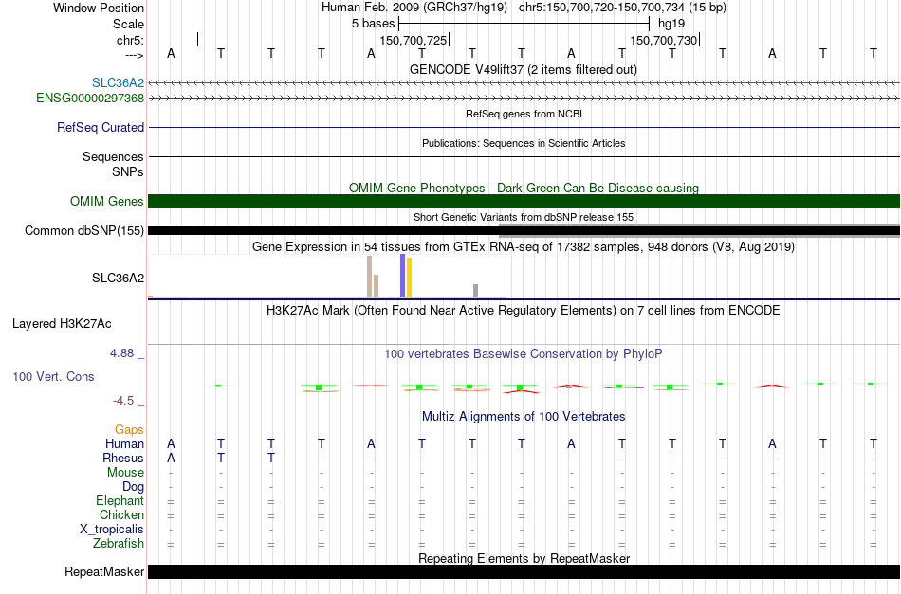This screenshot has height=594, width=901.
Task: Select the Layered H3K27Ac track label
Action: [62, 324]
